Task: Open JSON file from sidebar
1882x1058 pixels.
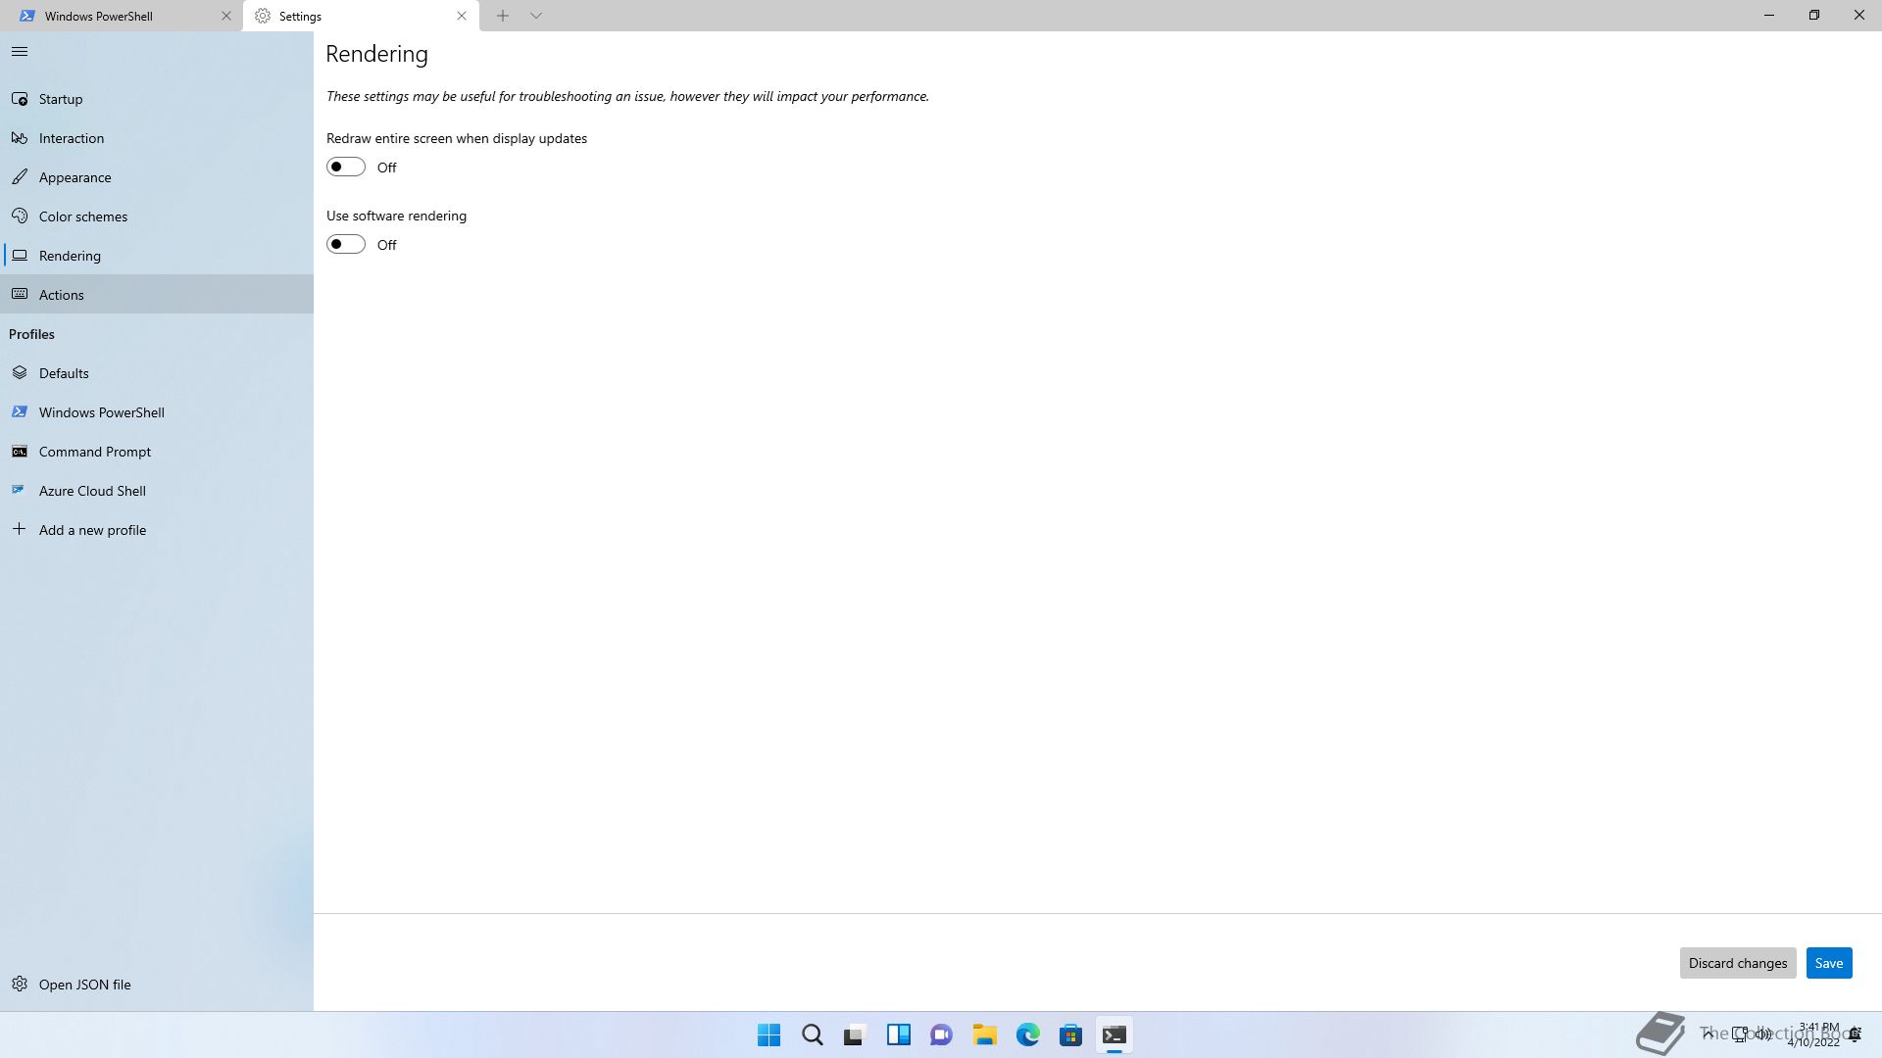Action: pyautogui.click(x=84, y=985)
